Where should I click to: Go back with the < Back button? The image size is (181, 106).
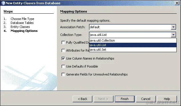pos(82,99)
